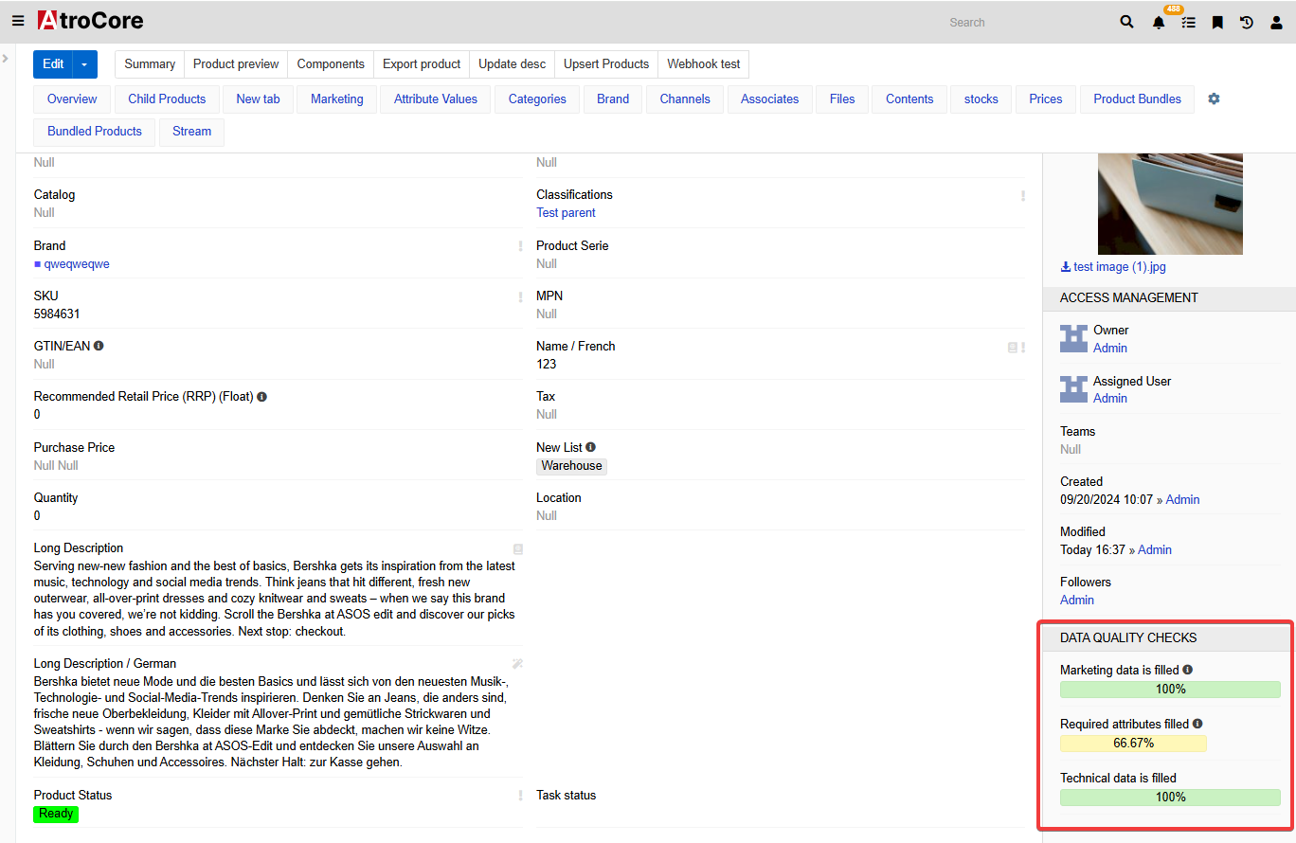Open the Channels tab

tap(685, 99)
